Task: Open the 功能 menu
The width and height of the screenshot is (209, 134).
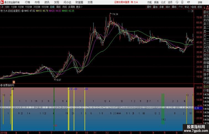Action: (149, 2)
